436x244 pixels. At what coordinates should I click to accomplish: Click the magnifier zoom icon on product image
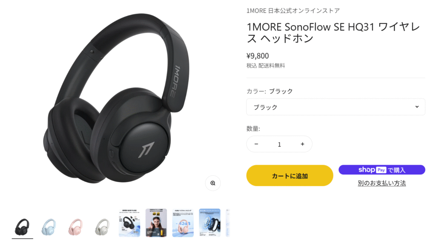213,183
